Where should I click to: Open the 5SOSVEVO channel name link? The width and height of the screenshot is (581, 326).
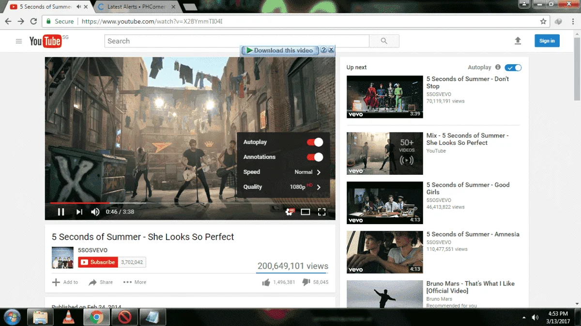[x=92, y=250]
